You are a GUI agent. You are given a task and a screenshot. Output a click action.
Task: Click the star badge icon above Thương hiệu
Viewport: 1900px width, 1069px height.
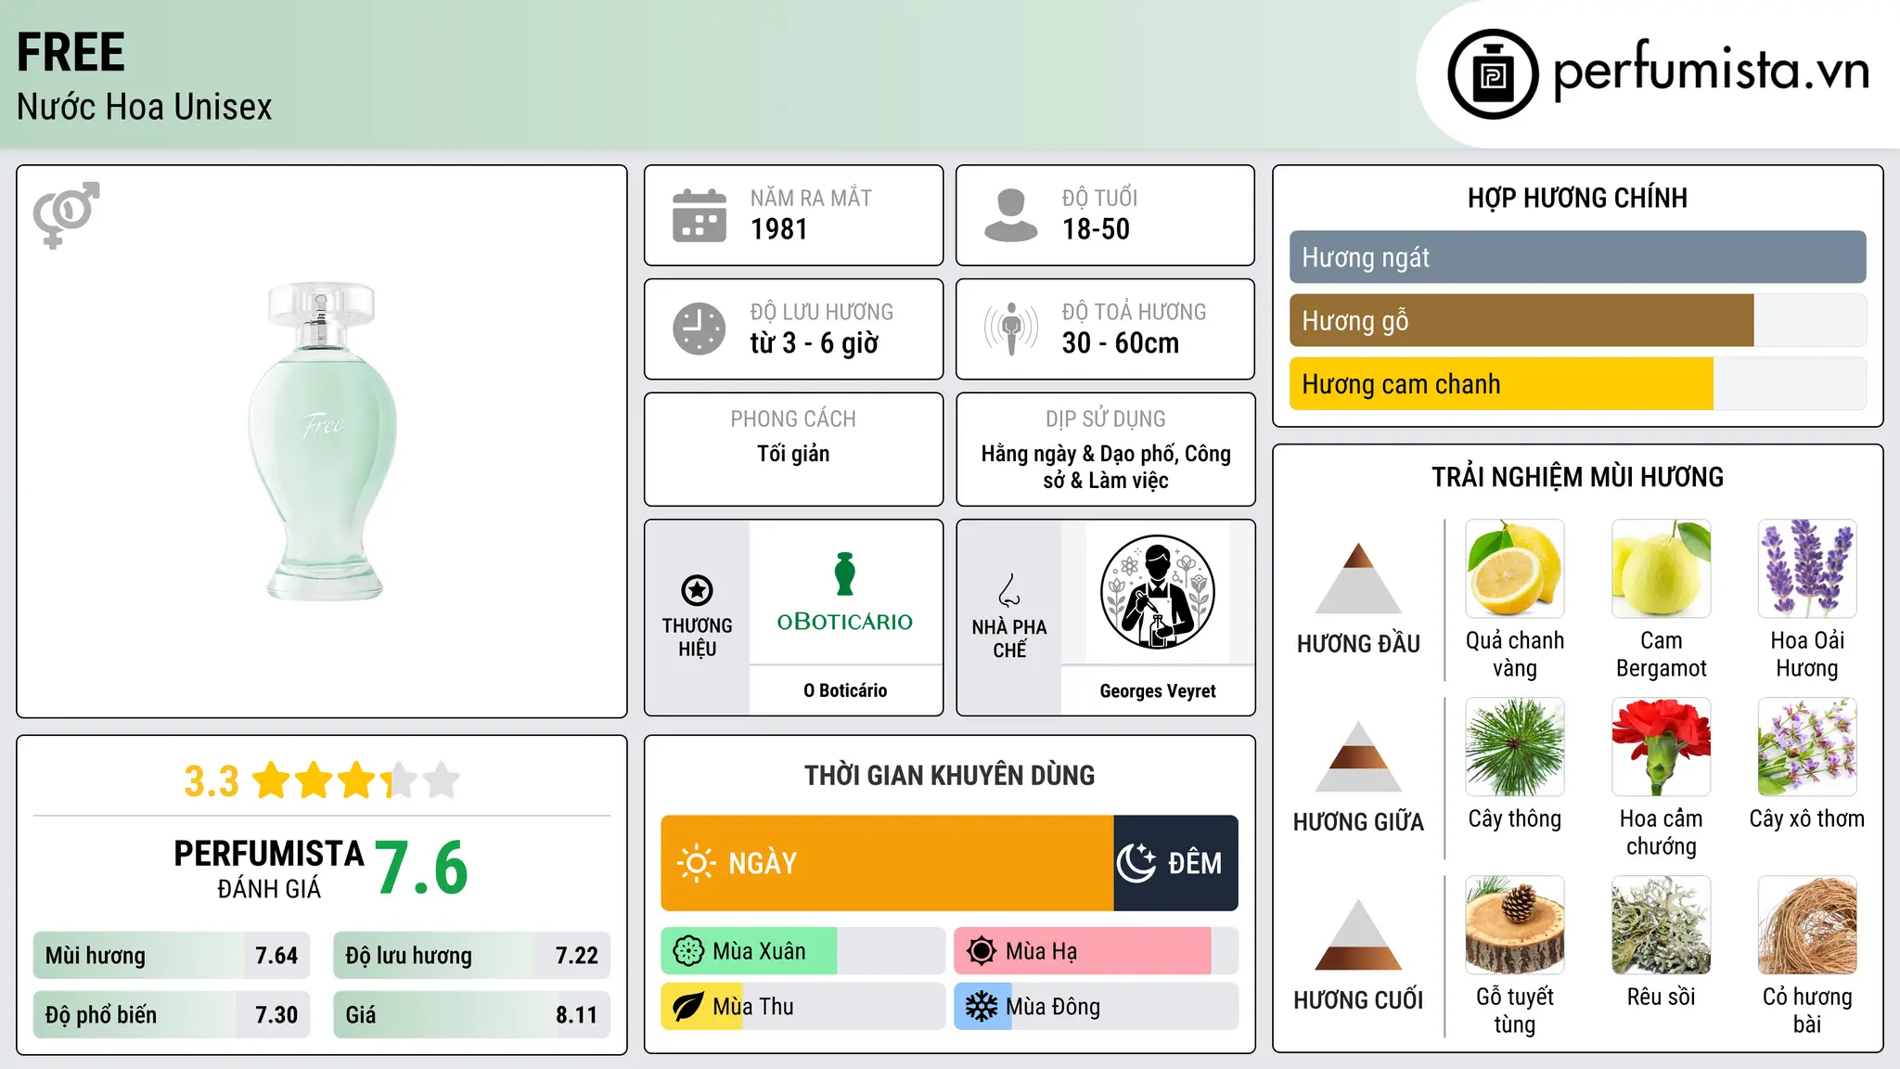(697, 590)
